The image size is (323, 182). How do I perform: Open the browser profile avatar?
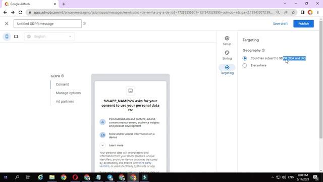[x=310, y=12]
